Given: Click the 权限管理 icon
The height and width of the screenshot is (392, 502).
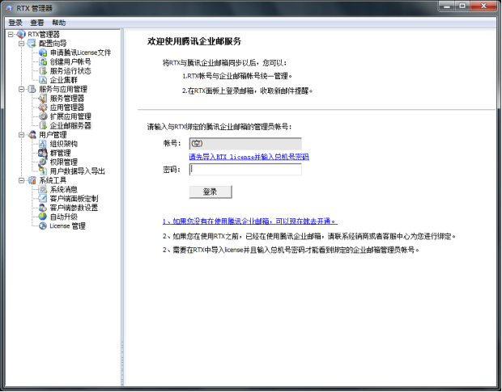Looking at the screenshot, I should 43,162.
